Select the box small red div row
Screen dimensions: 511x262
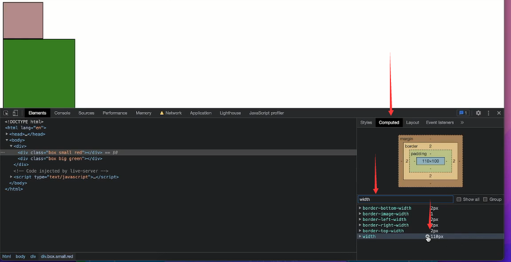click(x=178, y=152)
